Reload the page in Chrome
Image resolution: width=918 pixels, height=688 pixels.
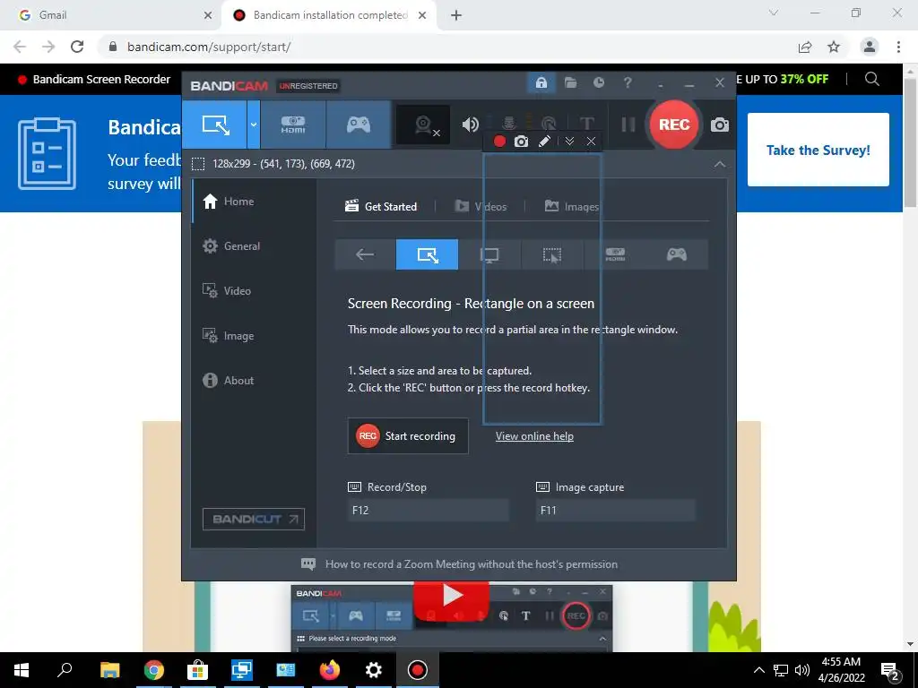pos(77,47)
